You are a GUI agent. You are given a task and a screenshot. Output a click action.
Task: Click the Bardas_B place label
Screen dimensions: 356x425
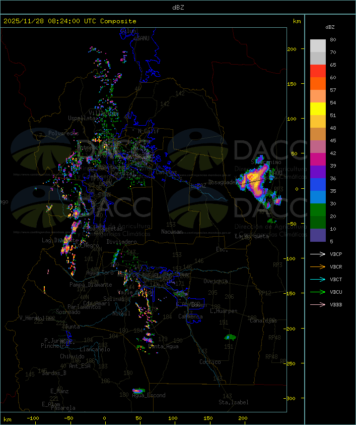coord(54,373)
